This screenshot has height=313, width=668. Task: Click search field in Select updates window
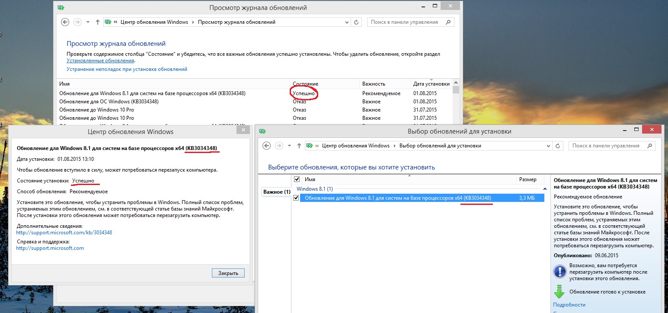(610, 146)
